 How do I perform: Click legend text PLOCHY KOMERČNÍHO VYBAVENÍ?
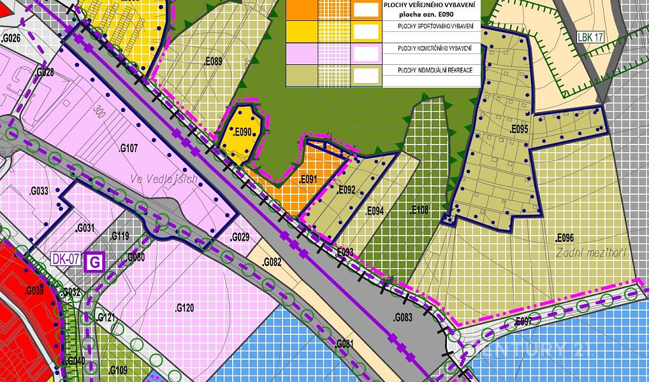tap(435, 48)
